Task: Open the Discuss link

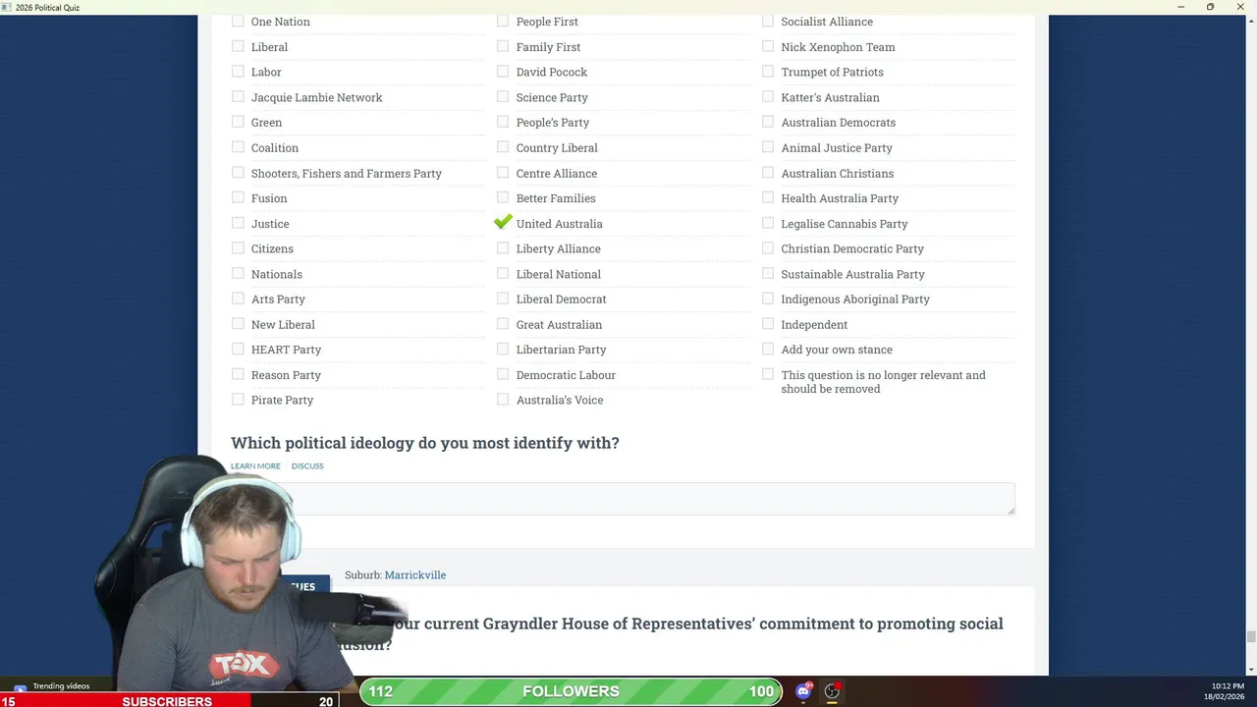Action: pos(307,465)
